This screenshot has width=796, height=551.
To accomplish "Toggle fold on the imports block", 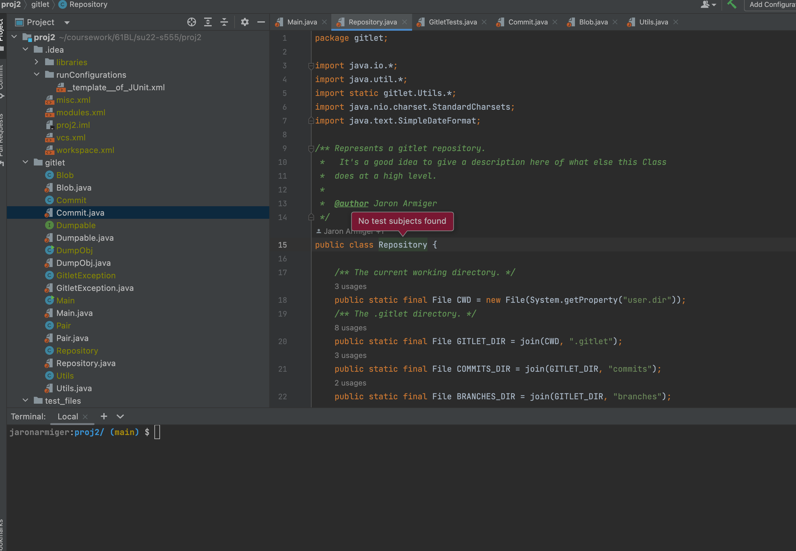I will [311, 65].
